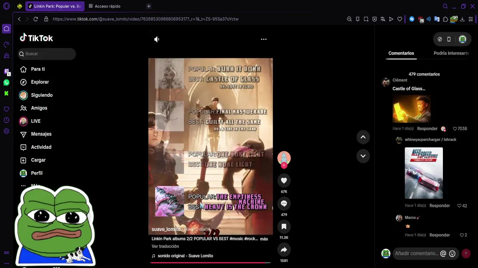Image resolution: width=478 pixels, height=268 pixels.
Task: Reply to Clément's comment
Action: click(x=427, y=129)
